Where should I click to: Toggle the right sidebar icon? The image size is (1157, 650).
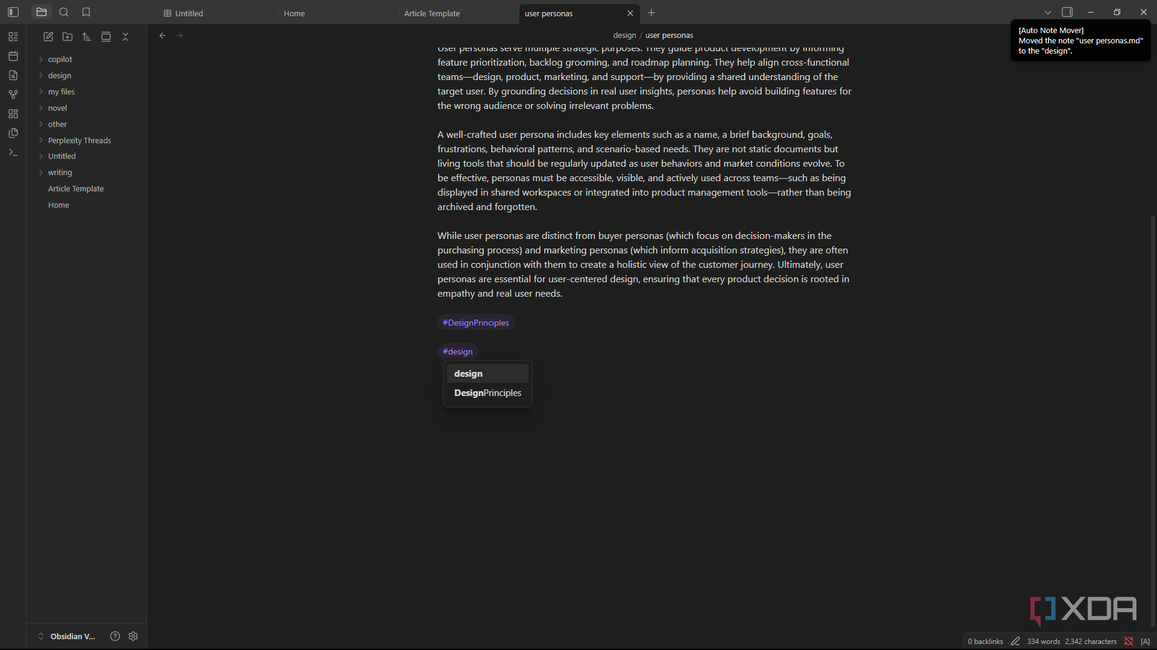point(1067,12)
